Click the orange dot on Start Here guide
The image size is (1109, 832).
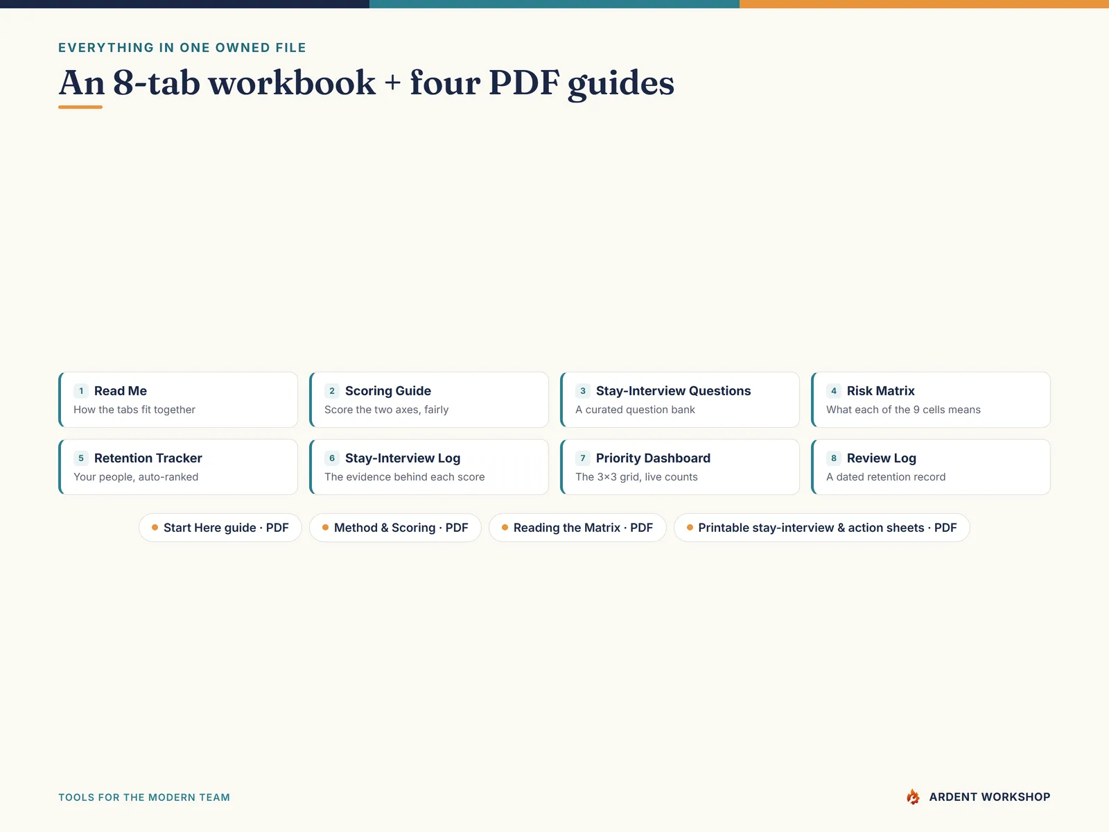click(155, 528)
